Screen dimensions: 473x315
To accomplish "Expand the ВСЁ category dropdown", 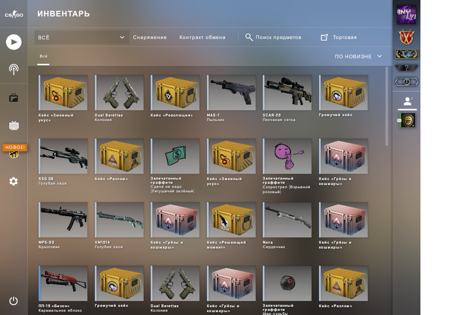I will point(82,37).
